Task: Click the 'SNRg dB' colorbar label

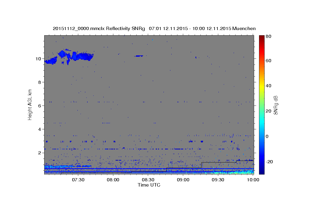Action: pos(276,105)
